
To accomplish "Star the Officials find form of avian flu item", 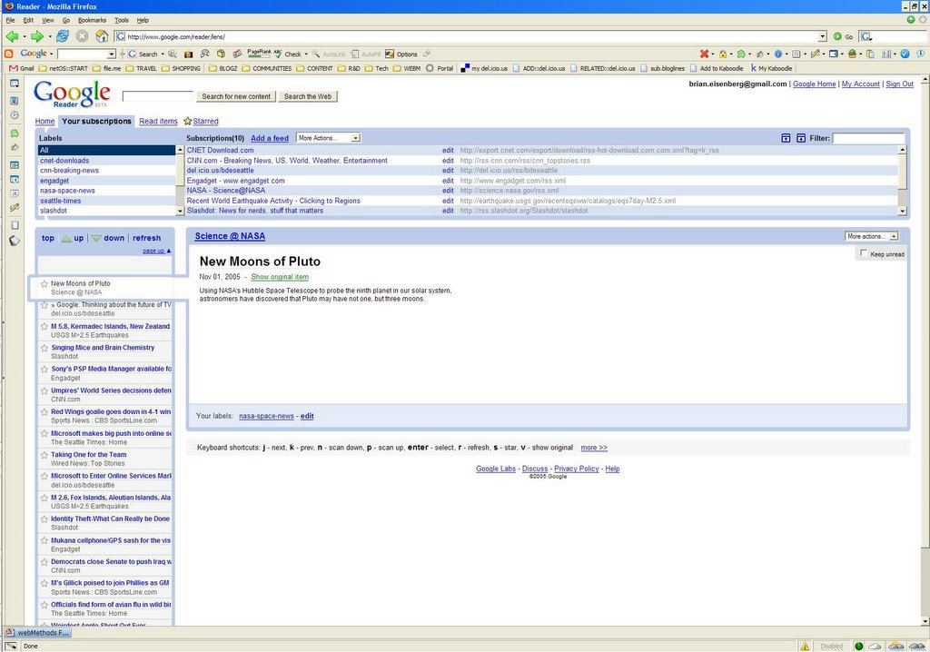I will [44, 605].
